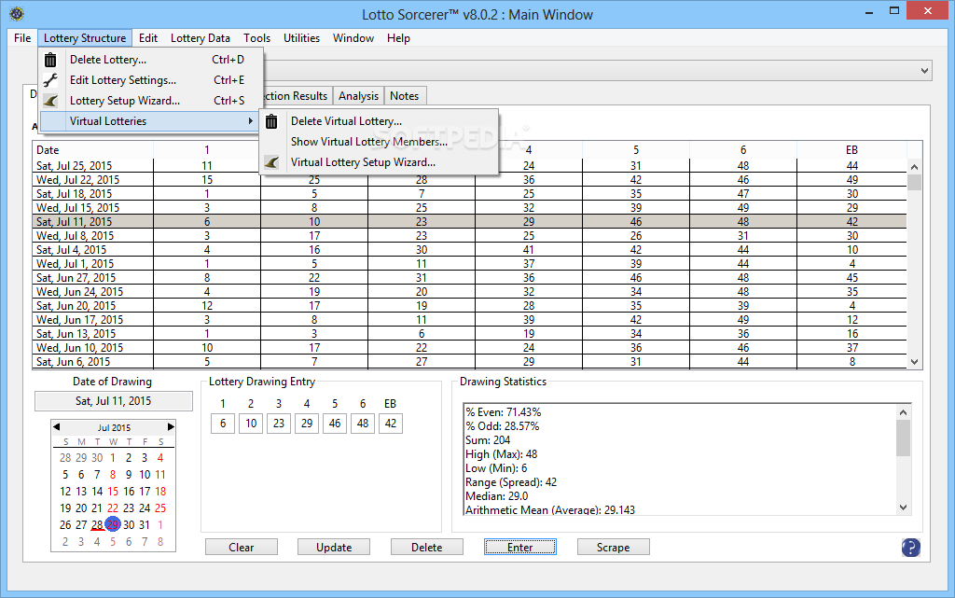Screen dimensions: 955x598
Task: Click the '% Even: 71.43%' statistics line
Action: [x=503, y=412]
